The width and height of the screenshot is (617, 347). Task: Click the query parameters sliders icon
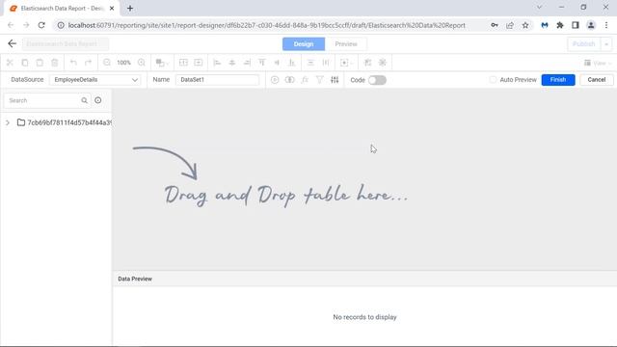point(335,80)
